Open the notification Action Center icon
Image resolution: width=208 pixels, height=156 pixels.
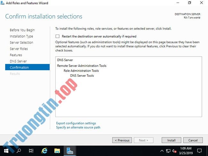click(x=199, y=151)
